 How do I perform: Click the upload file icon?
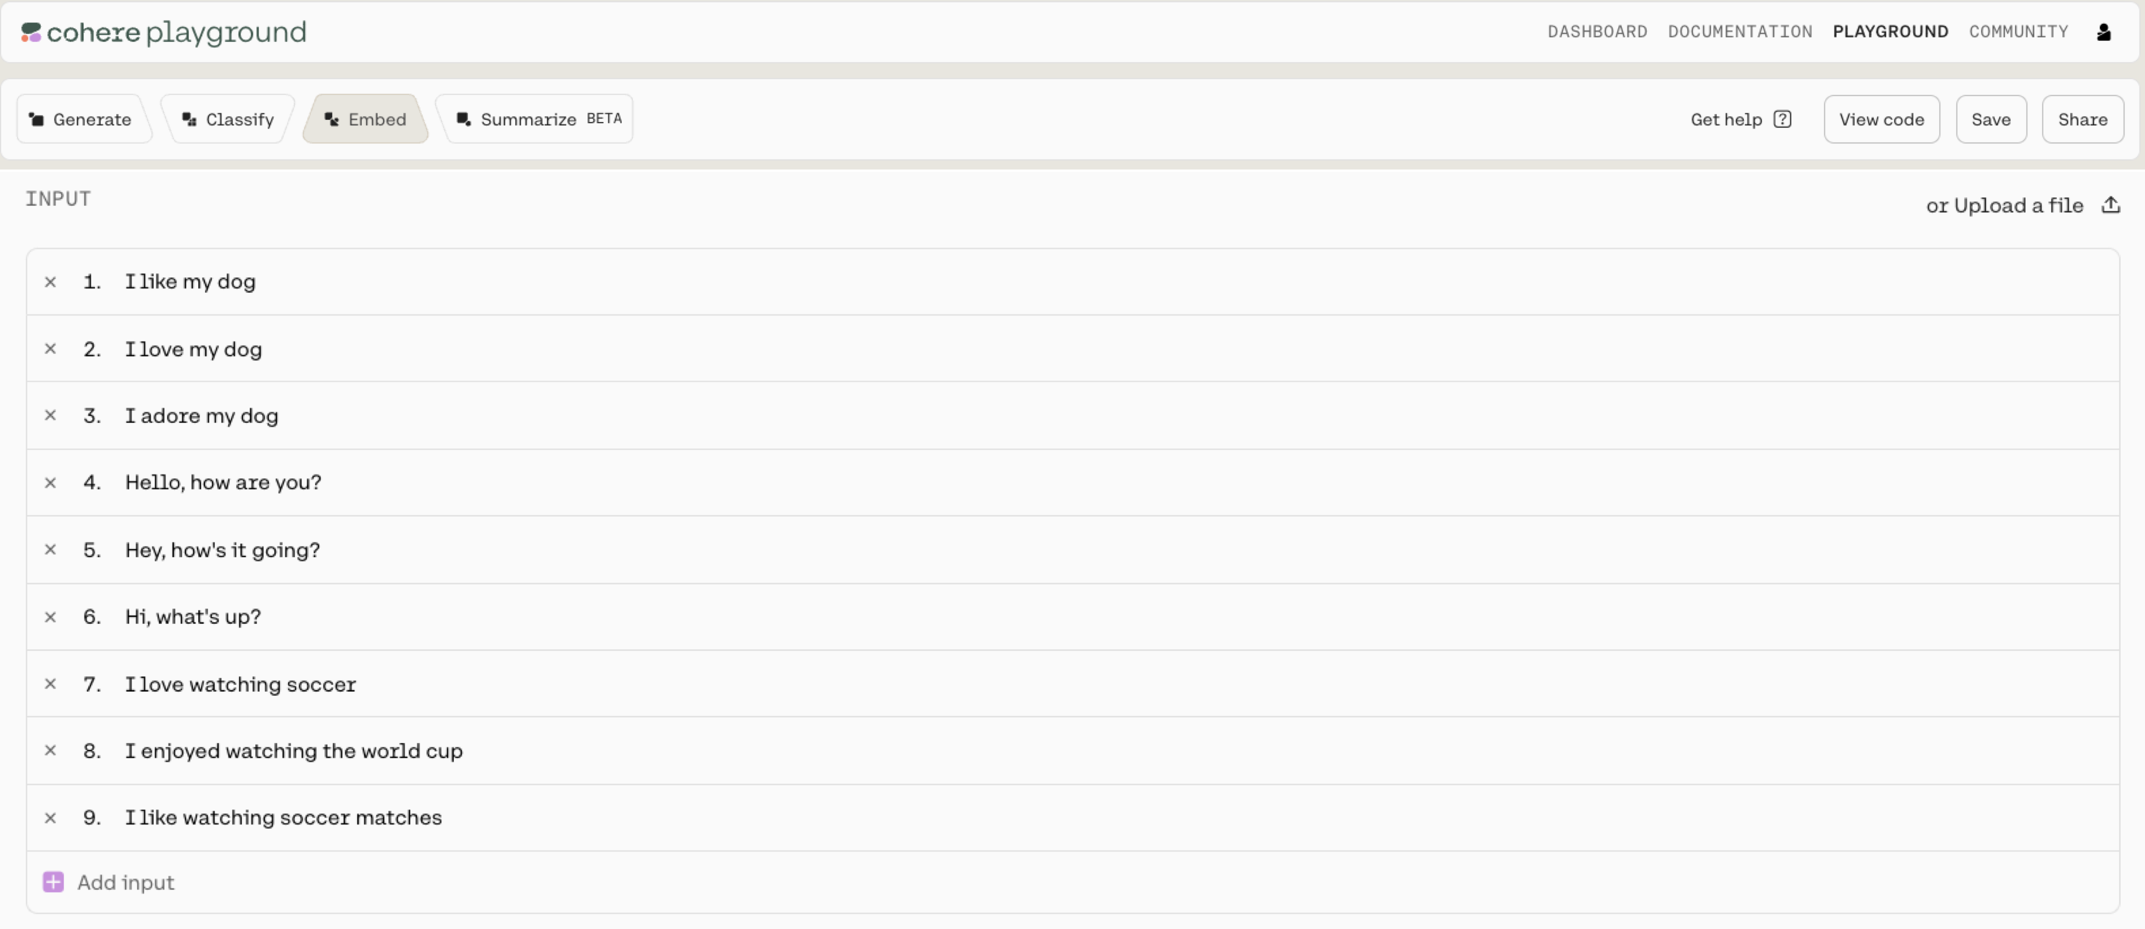2110,205
